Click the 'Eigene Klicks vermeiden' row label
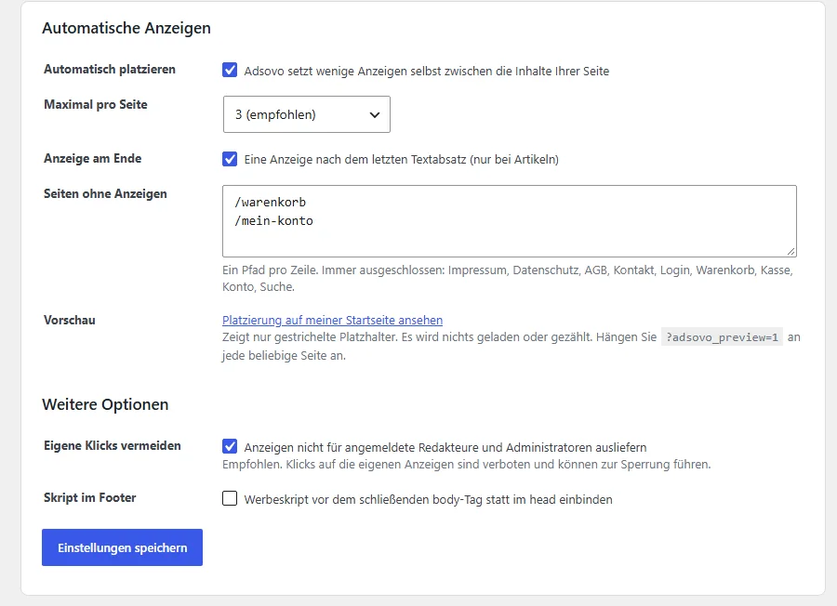Screen dimensions: 837x606 coord(113,445)
